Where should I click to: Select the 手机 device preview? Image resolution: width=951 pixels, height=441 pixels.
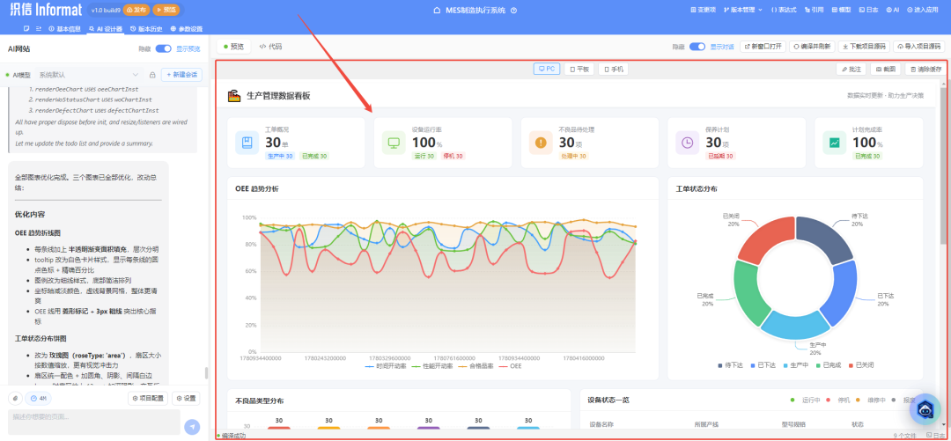point(613,70)
